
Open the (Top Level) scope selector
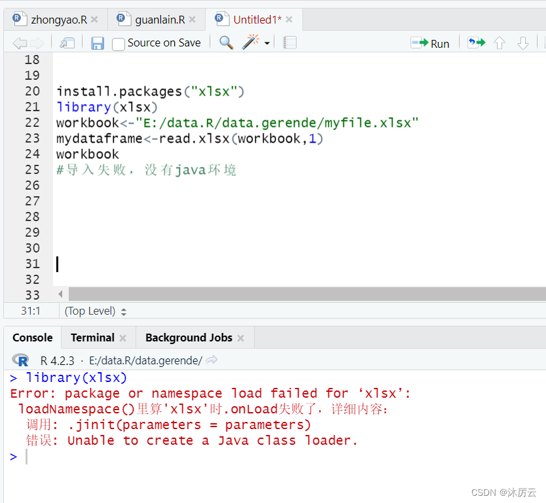pos(96,311)
